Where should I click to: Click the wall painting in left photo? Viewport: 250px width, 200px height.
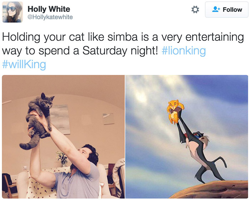tap(61, 119)
